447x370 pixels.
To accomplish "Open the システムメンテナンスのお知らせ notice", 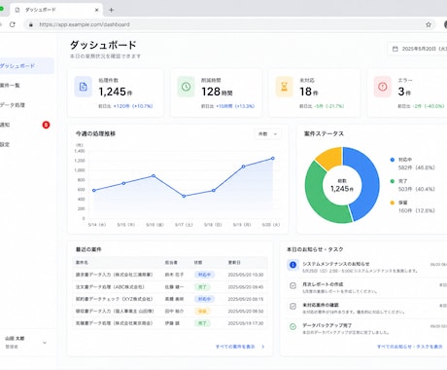I will click(x=366, y=267).
